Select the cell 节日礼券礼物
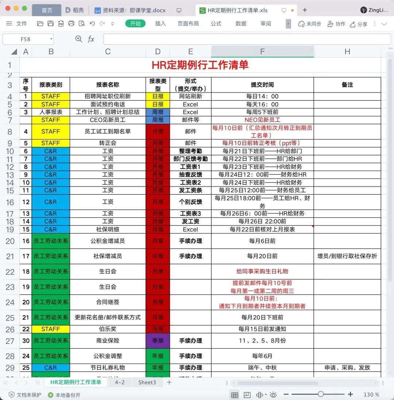The height and width of the screenshot is (400, 394). 108,368
